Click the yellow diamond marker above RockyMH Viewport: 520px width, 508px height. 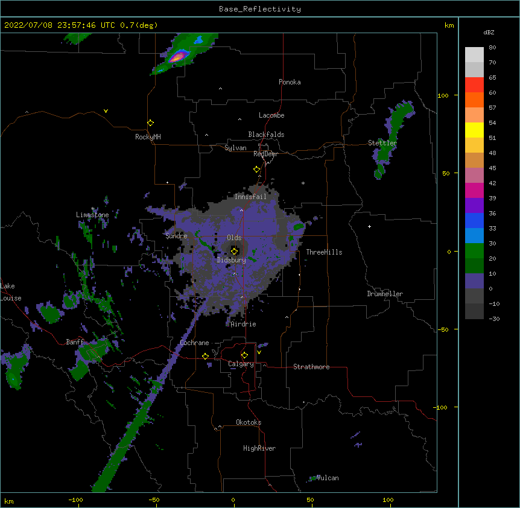pos(150,123)
